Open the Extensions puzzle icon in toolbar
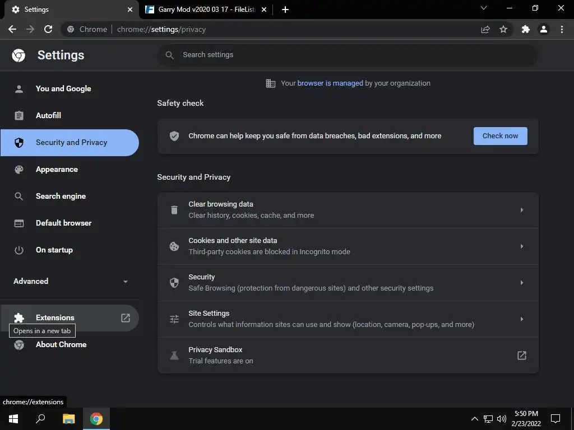 526,29
